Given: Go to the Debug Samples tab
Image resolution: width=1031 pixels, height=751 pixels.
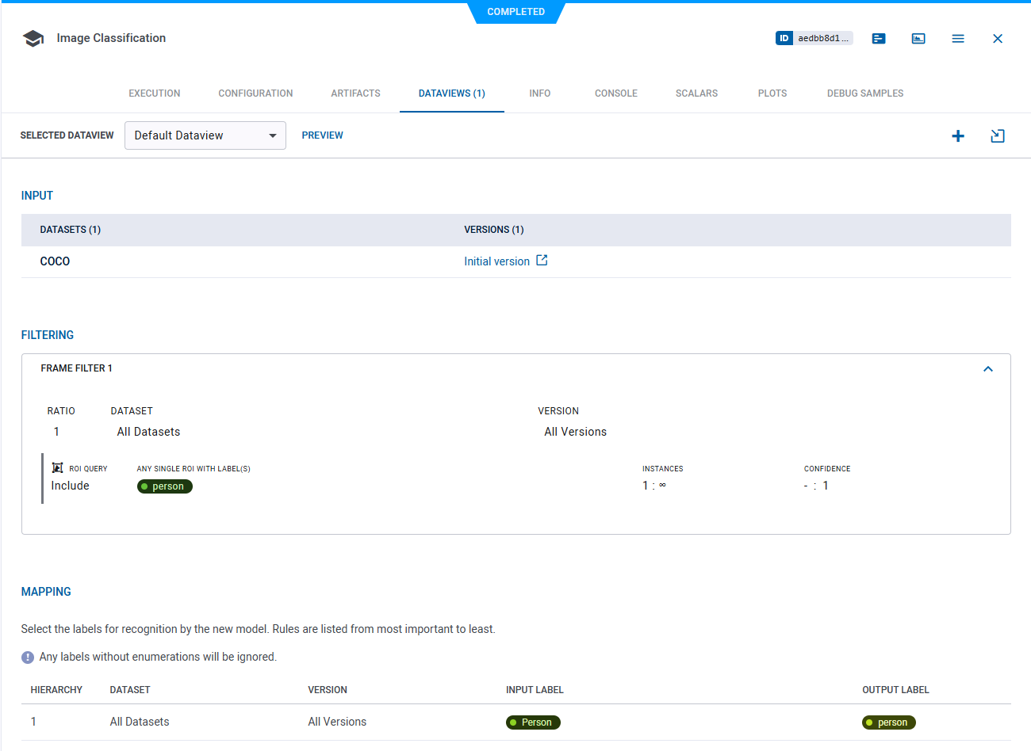Looking at the screenshot, I should (865, 93).
